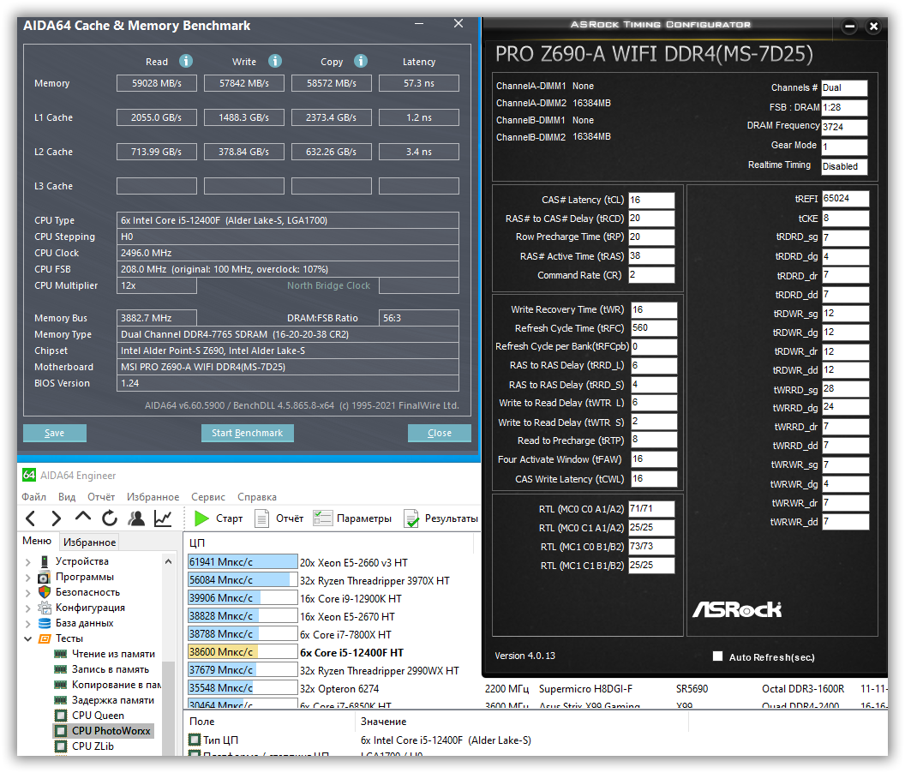Image resolution: width=905 pixels, height=773 pixels.
Task: Click the Gear Mode field
Action: pyautogui.click(x=844, y=147)
